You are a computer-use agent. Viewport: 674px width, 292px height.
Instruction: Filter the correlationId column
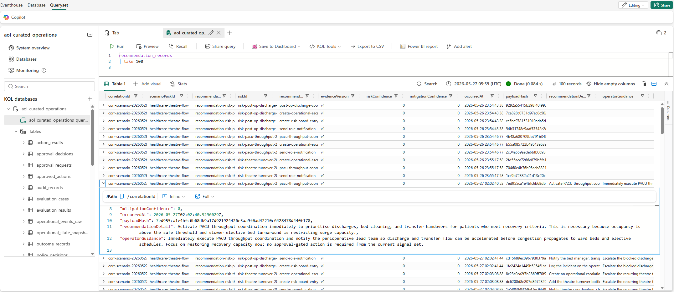(x=136, y=96)
